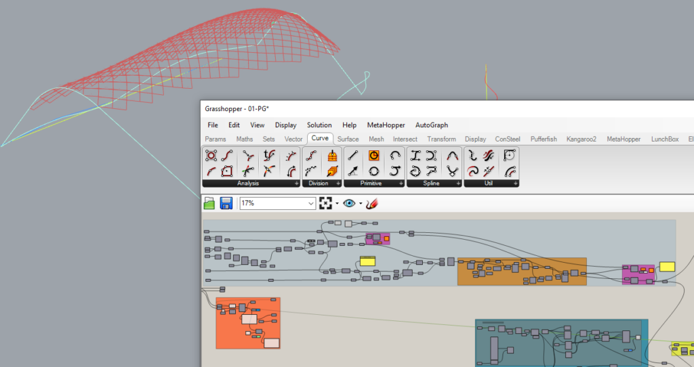Select the yellow panel in the gray group
Screen dimensions: 694x367
[367, 261]
